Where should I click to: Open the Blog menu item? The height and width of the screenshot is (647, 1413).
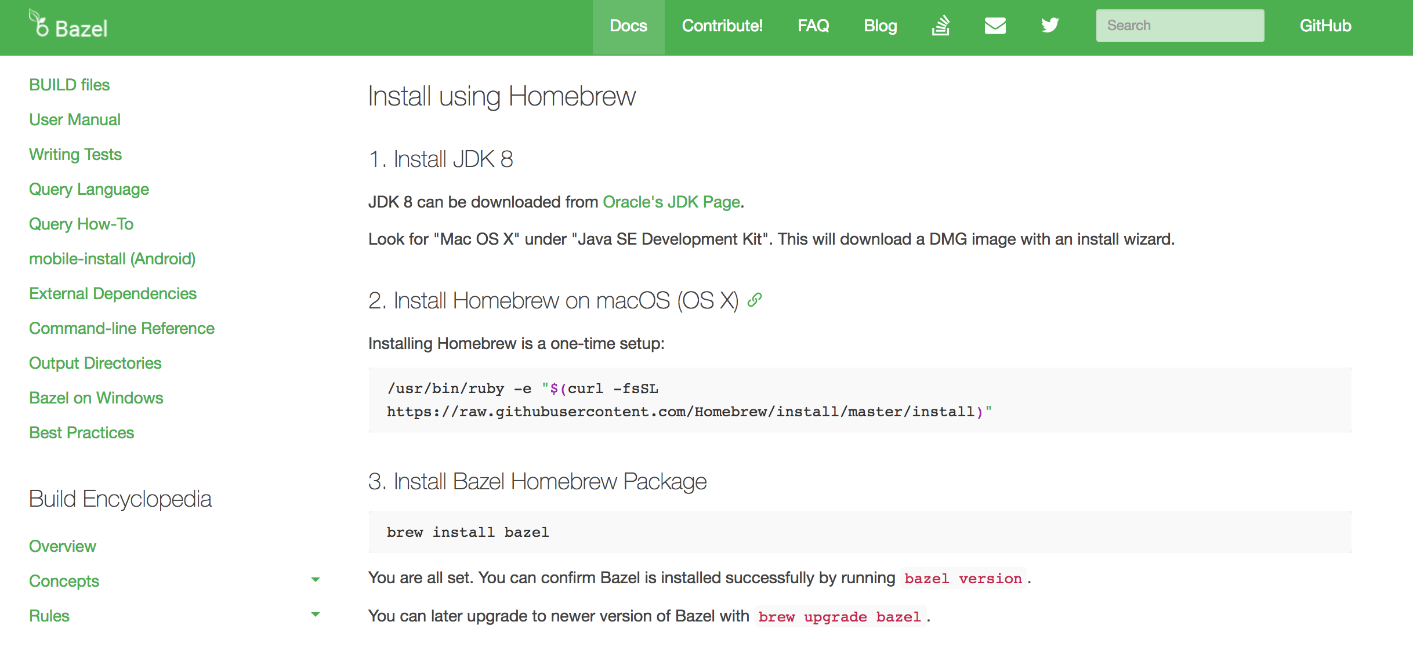coord(880,26)
